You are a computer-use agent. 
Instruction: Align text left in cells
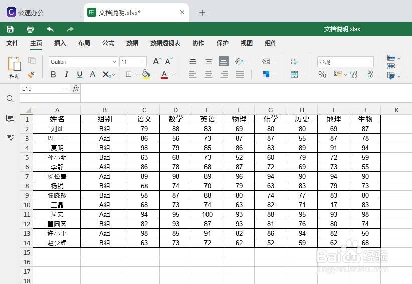(192, 74)
